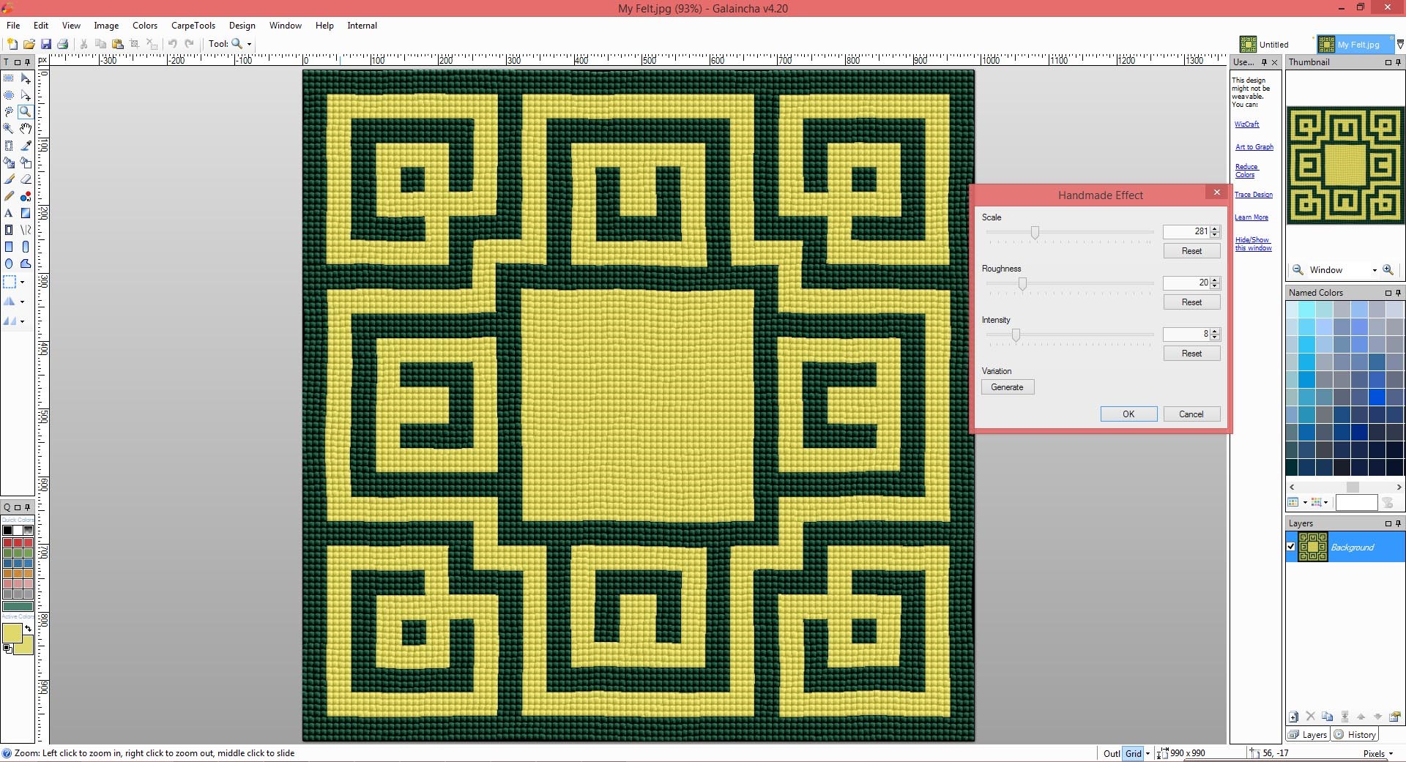
Task: Pin the Thumbnail panel
Action: point(1398,62)
